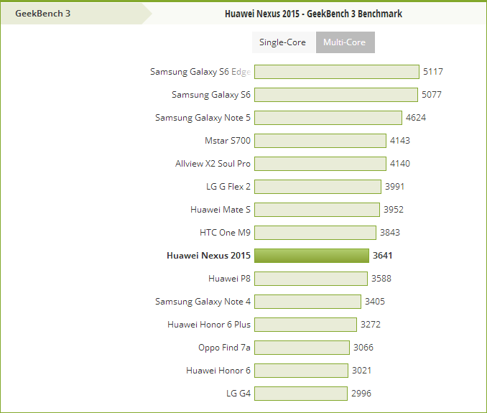Click the Huawei P8 score bar

(x=311, y=279)
